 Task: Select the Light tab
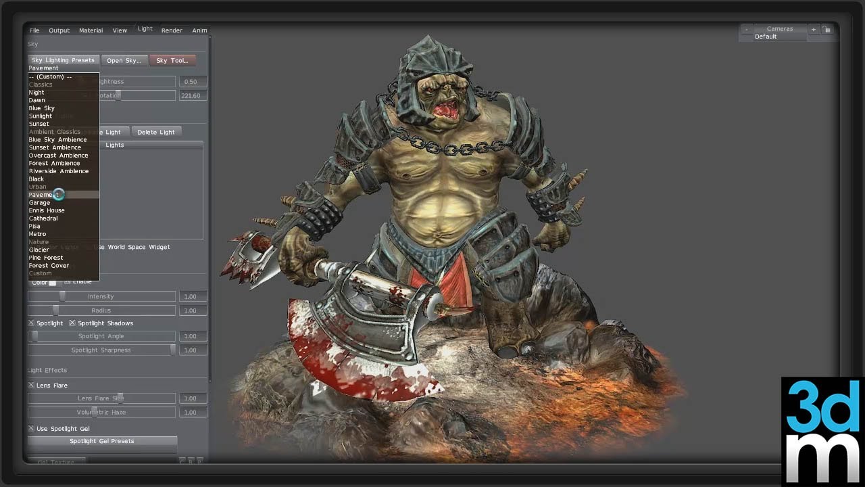[x=145, y=28]
